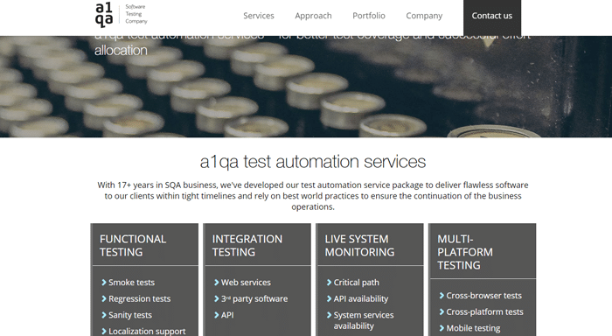Select the 3rd party software text

(x=254, y=299)
